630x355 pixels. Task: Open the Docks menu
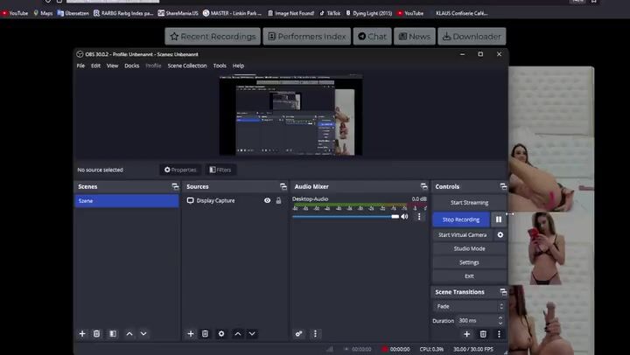[132, 66]
